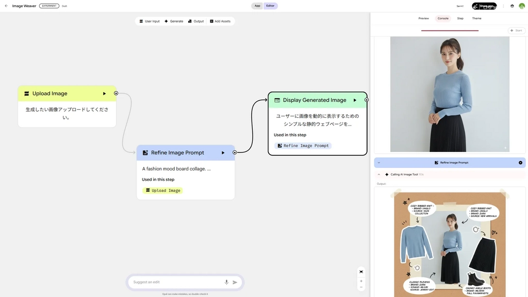Switch to Editor view toggle

(x=270, y=6)
